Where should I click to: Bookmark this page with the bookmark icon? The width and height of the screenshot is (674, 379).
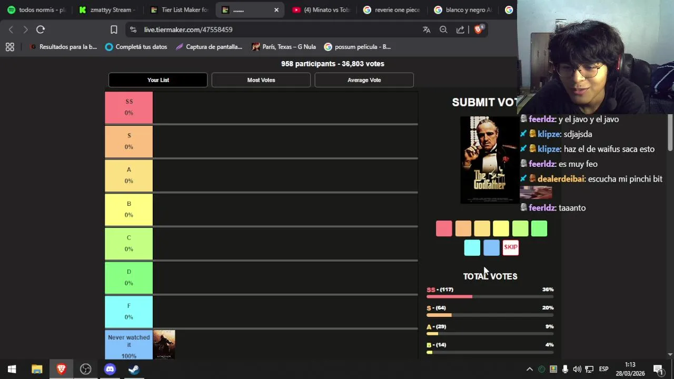[114, 29]
